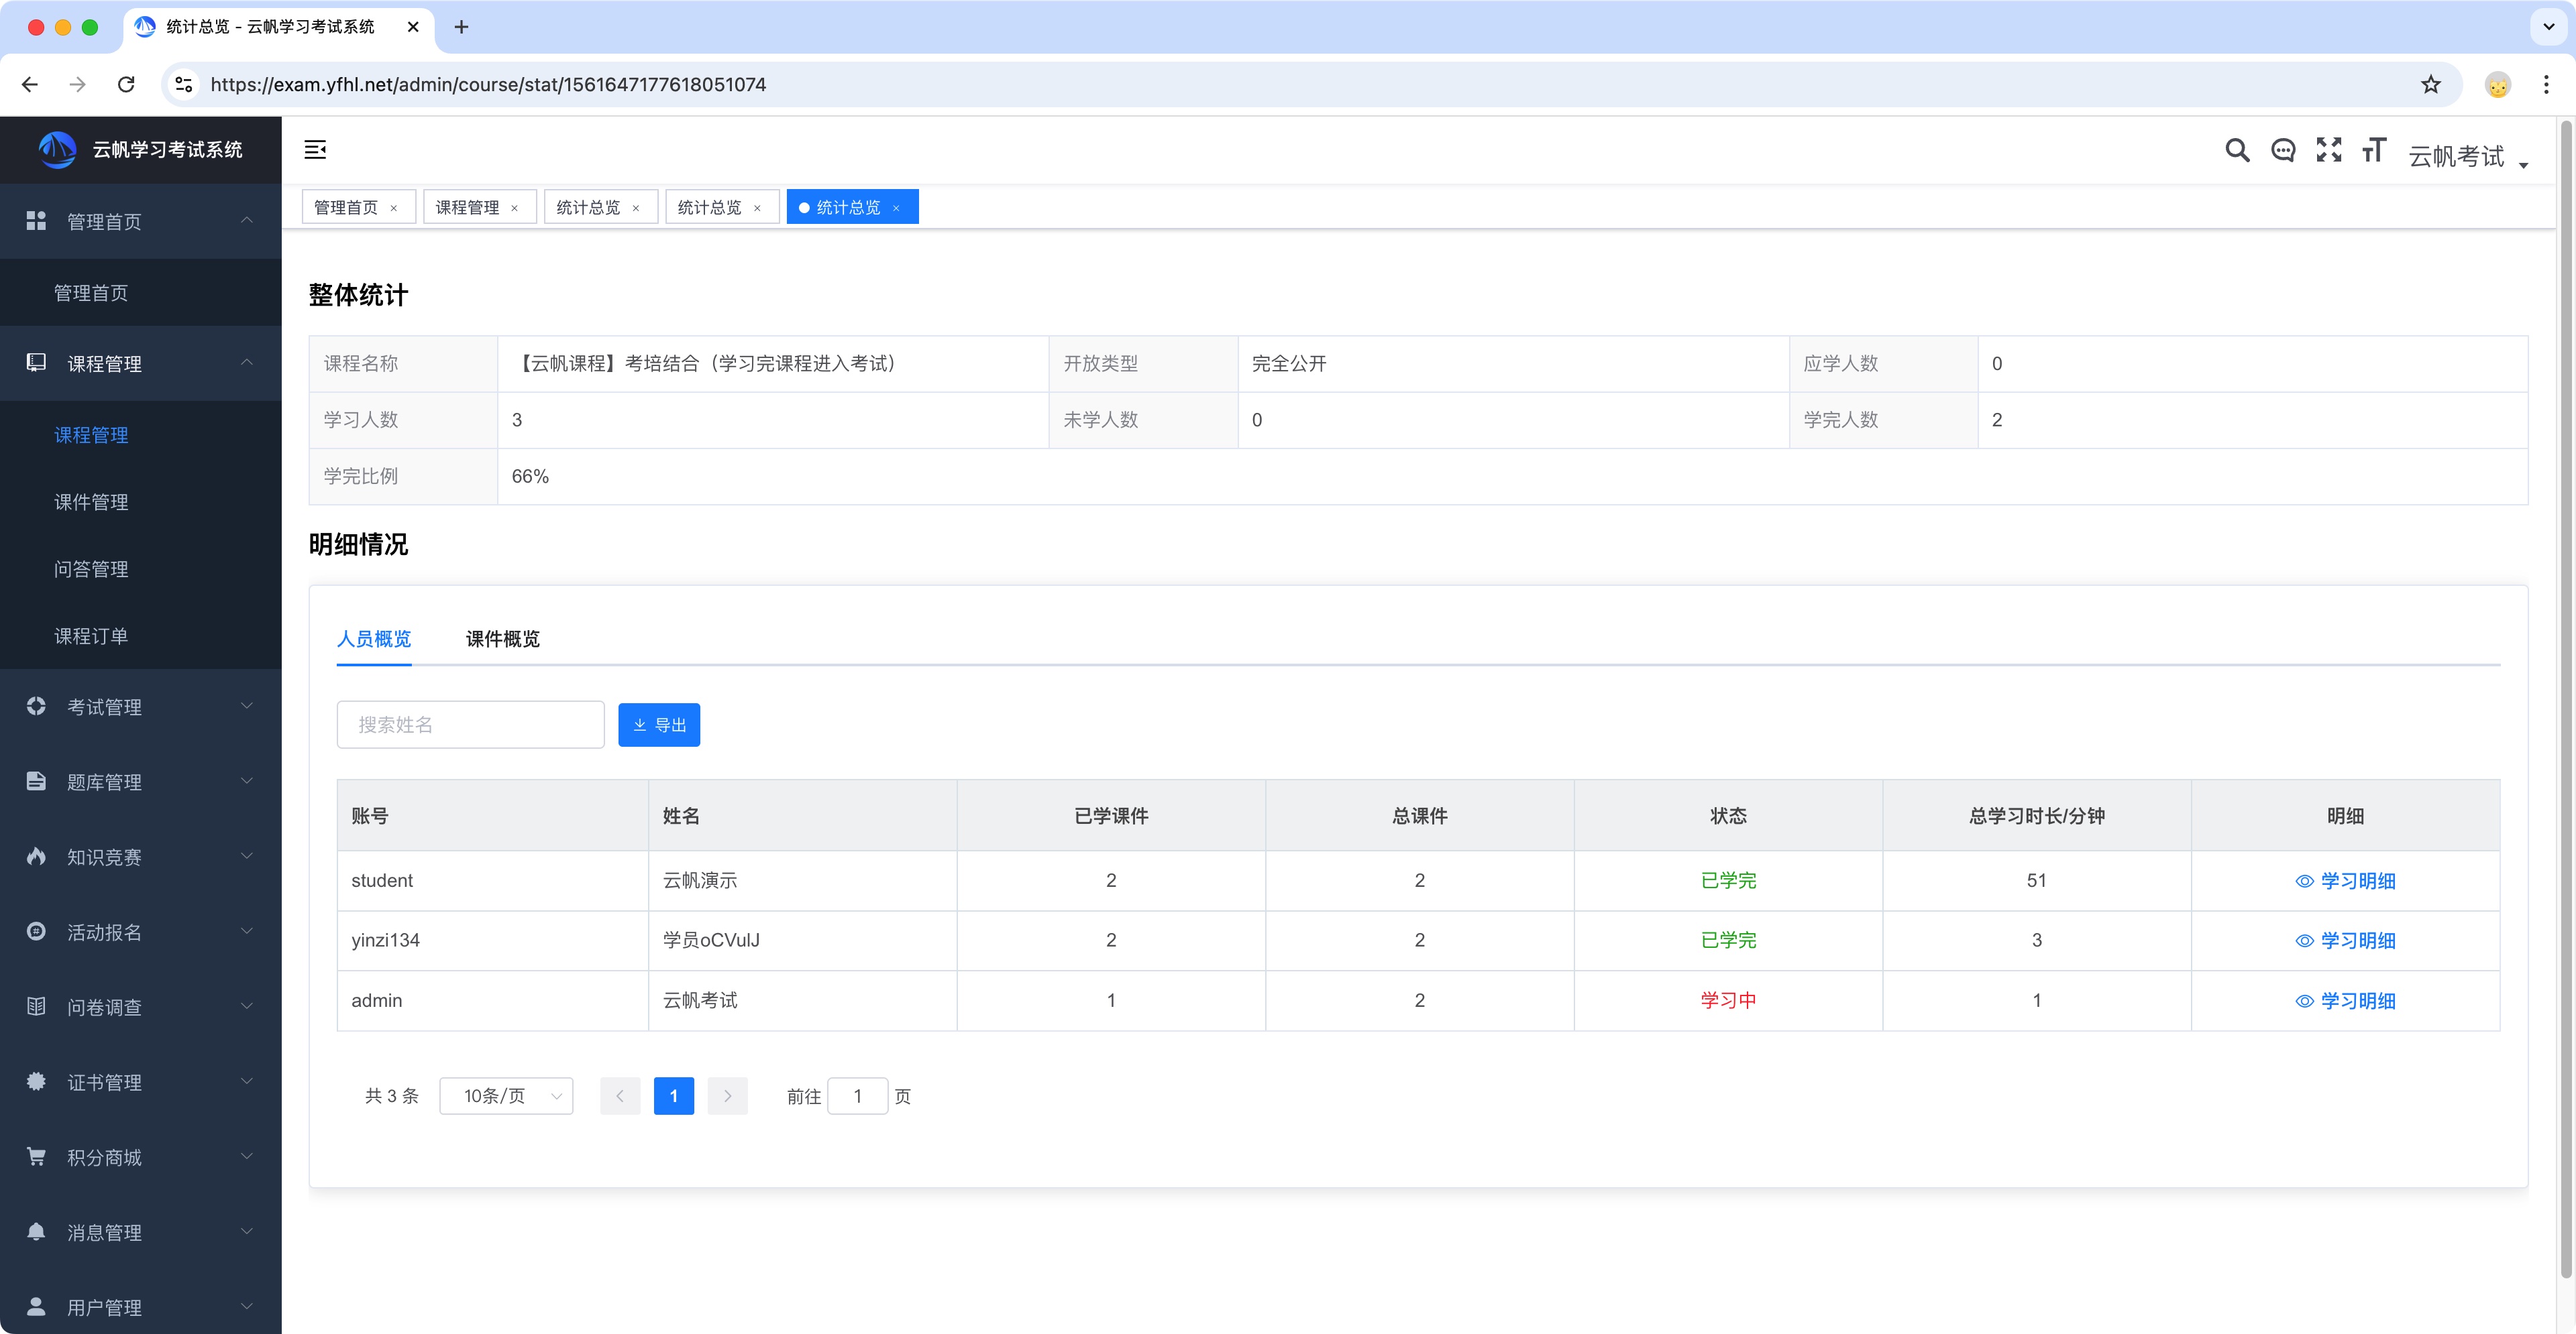Select 问答管理 in the sidebar submenu
Screen dimensions: 2576x1334
91,568
